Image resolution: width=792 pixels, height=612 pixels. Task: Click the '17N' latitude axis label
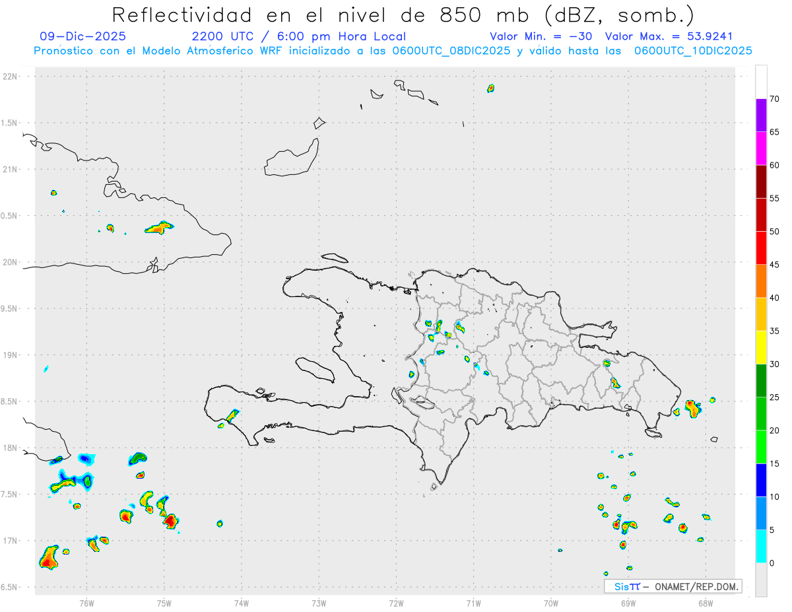click(x=11, y=541)
